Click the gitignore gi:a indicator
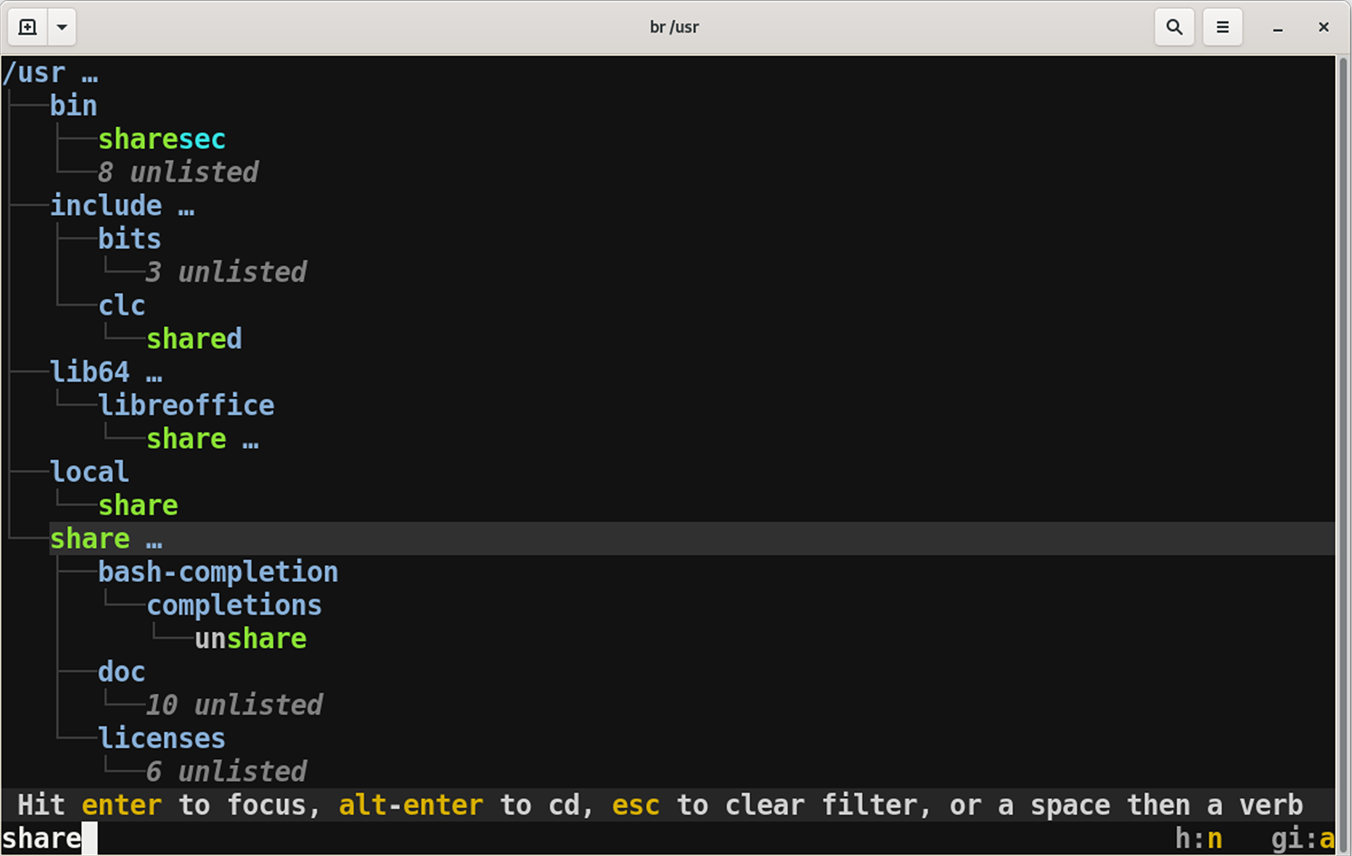1352x856 pixels. pyautogui.click(x=1301, y=839)
